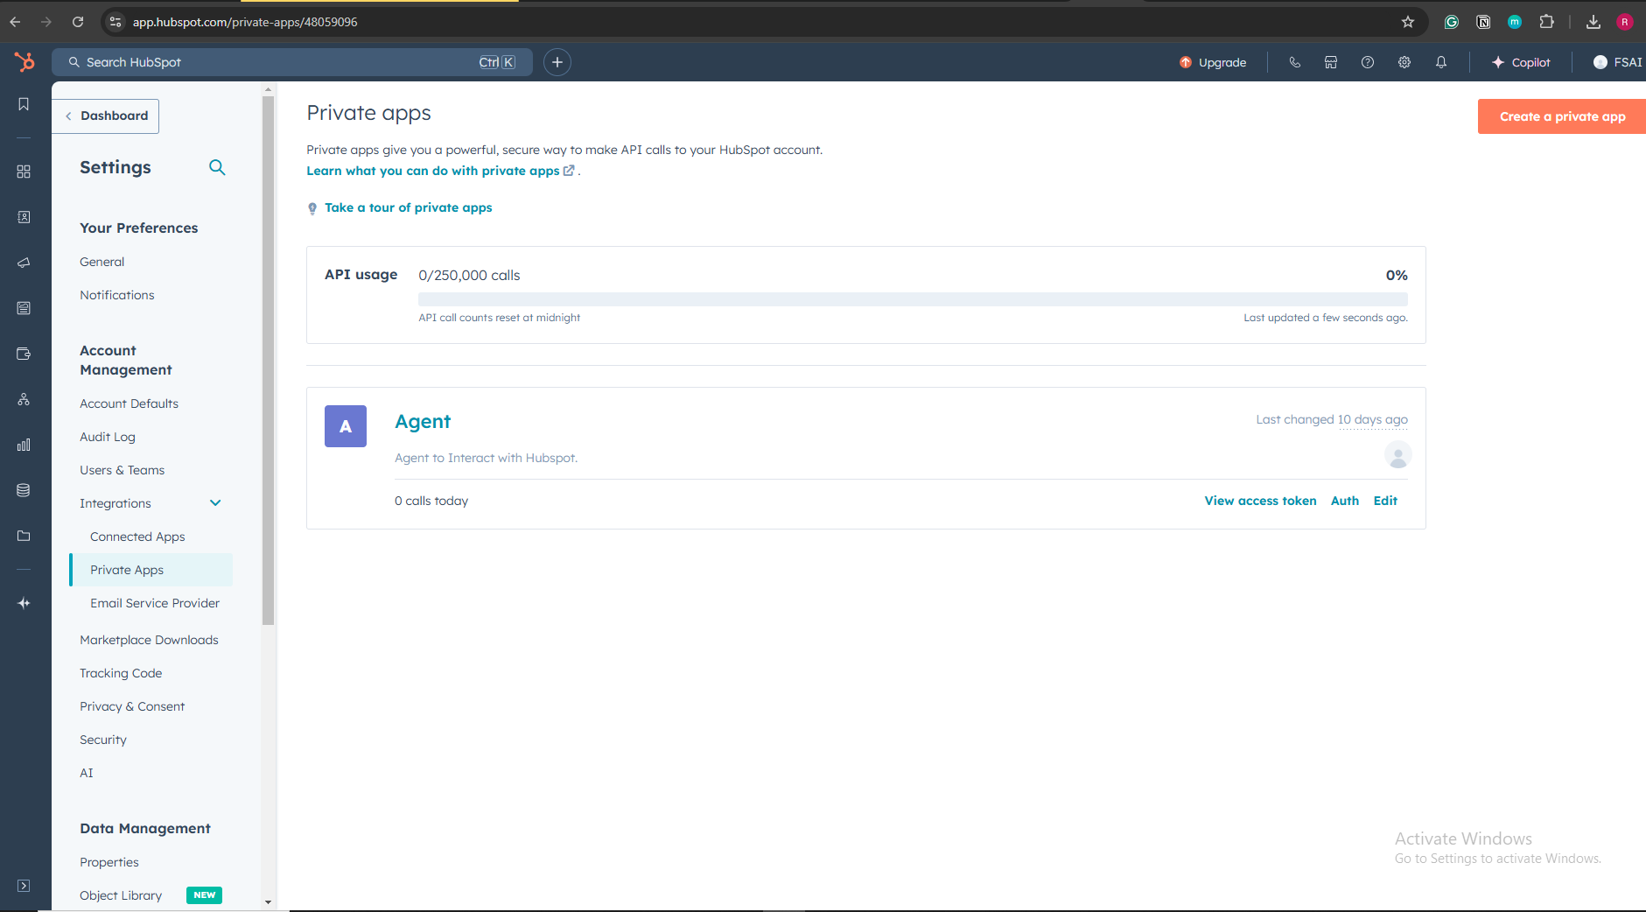
Task: Bookmark this page with the star icon
Action: [x=1408, y=22]
